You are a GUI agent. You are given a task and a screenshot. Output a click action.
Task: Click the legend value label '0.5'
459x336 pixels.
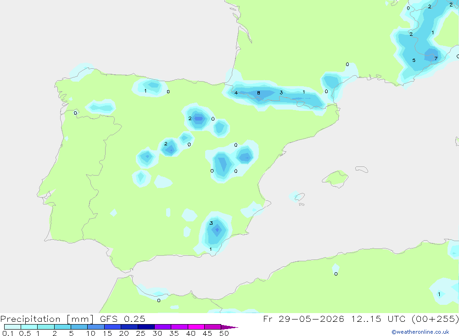[25, 333]
